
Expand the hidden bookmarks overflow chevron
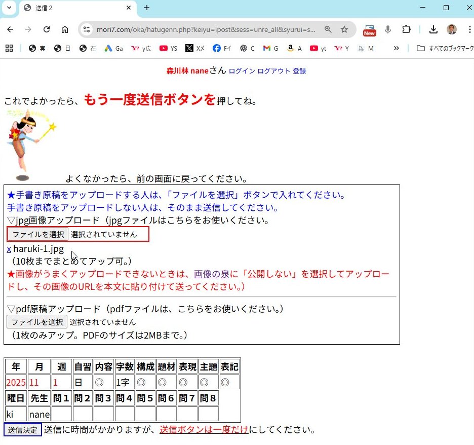click(x=397, y=49)
